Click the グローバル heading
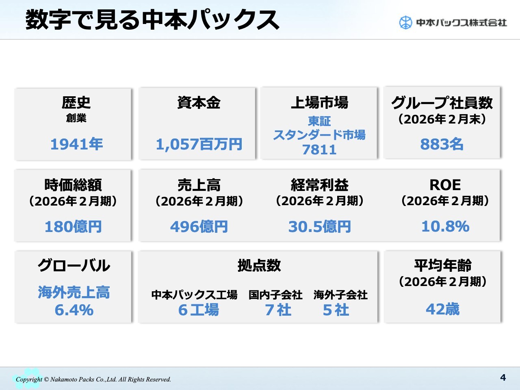 74,266
